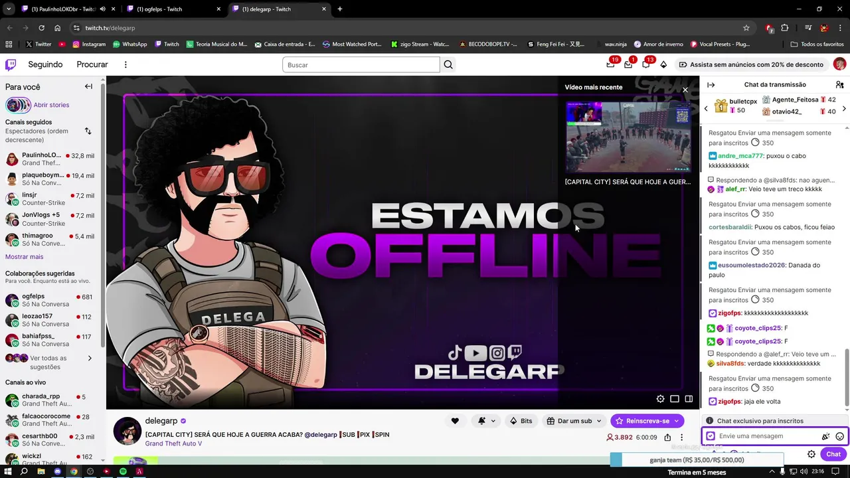This screenshot has width=850, height=478.
Task: Open WhatsApp bookmark
Action: (x=130, y=44)
